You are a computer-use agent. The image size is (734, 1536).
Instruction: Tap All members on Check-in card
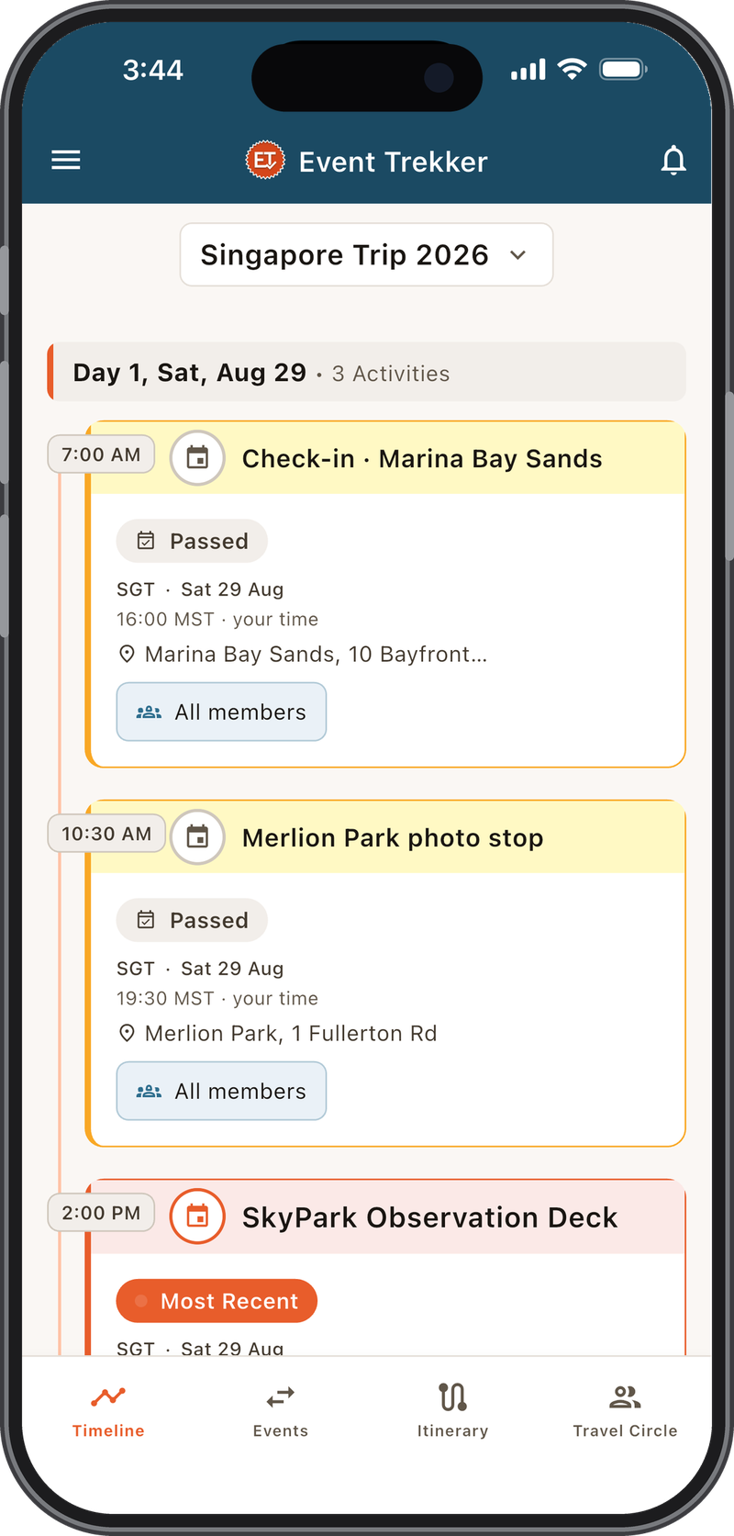(221, 712)
